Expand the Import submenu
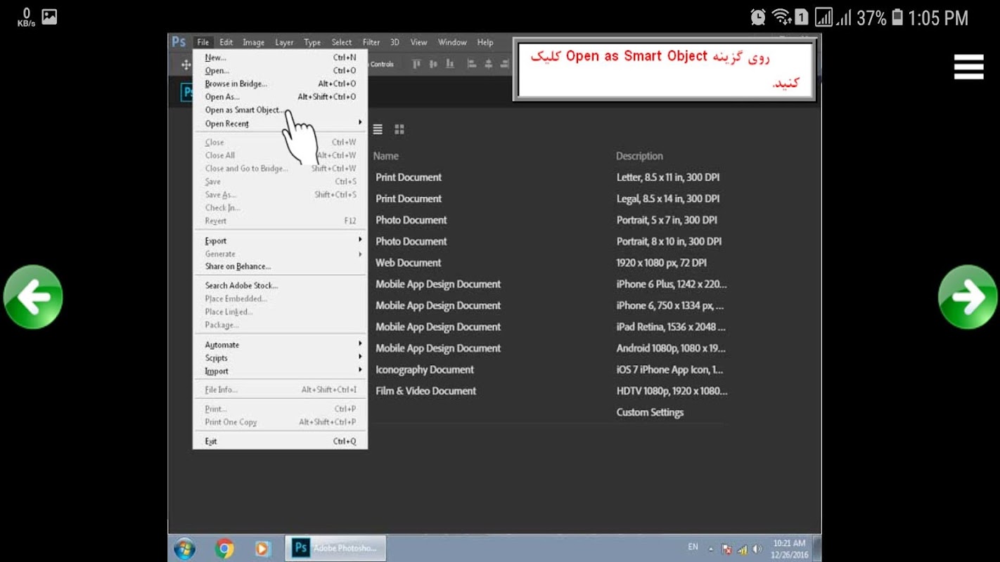 [x=280, y=371]
